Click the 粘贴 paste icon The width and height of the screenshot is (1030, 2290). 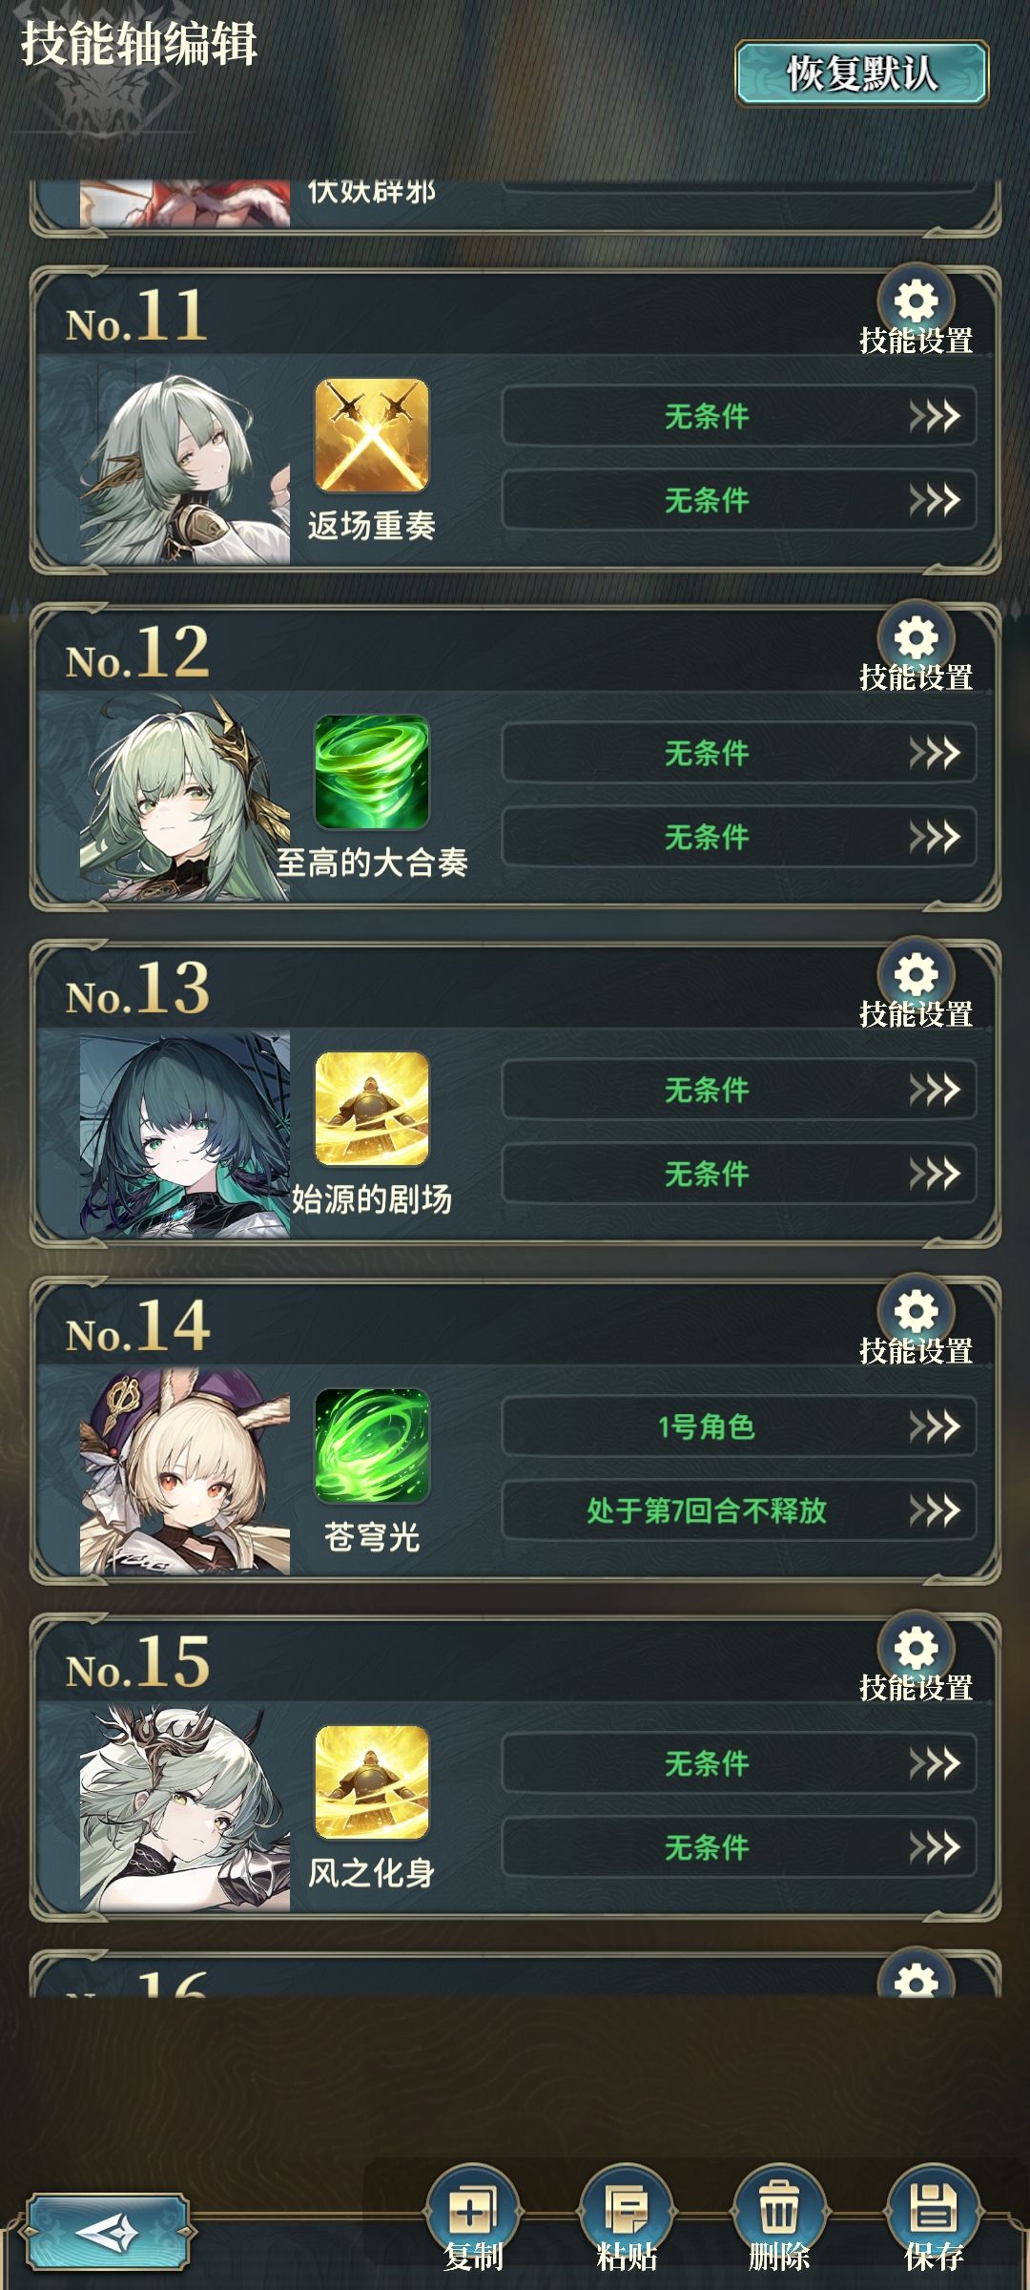[x=627, y=2210]
